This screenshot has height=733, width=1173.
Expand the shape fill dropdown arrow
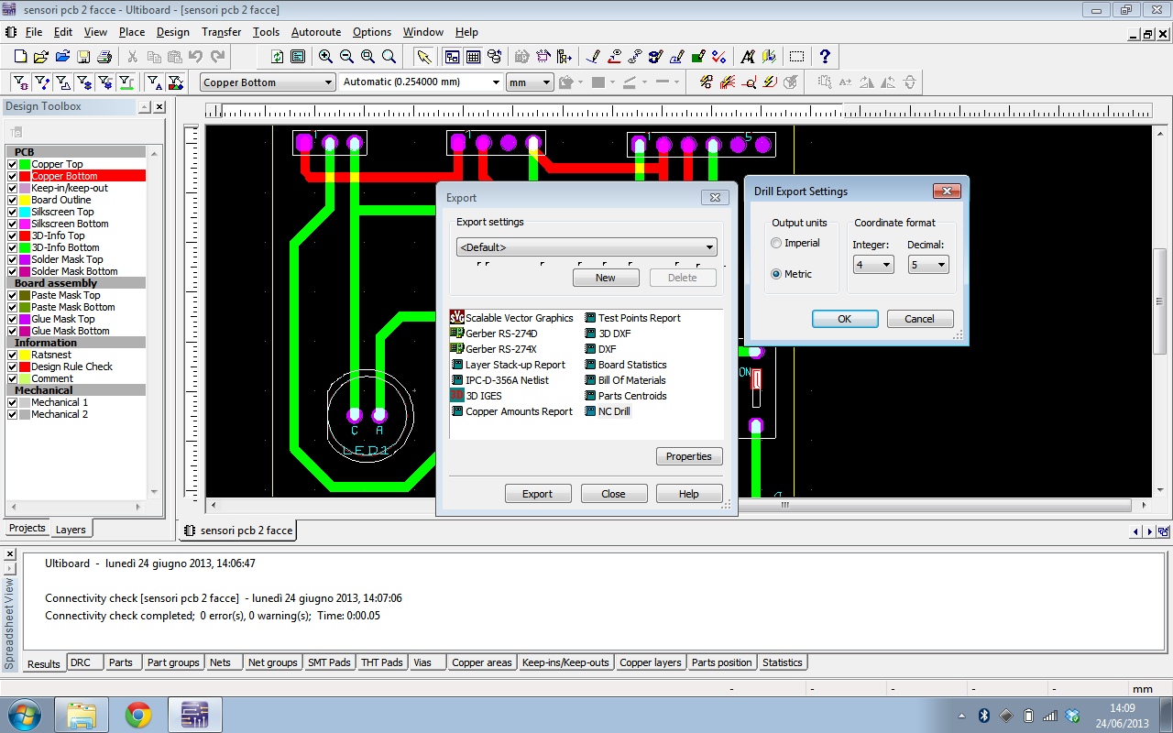[612, 82]
